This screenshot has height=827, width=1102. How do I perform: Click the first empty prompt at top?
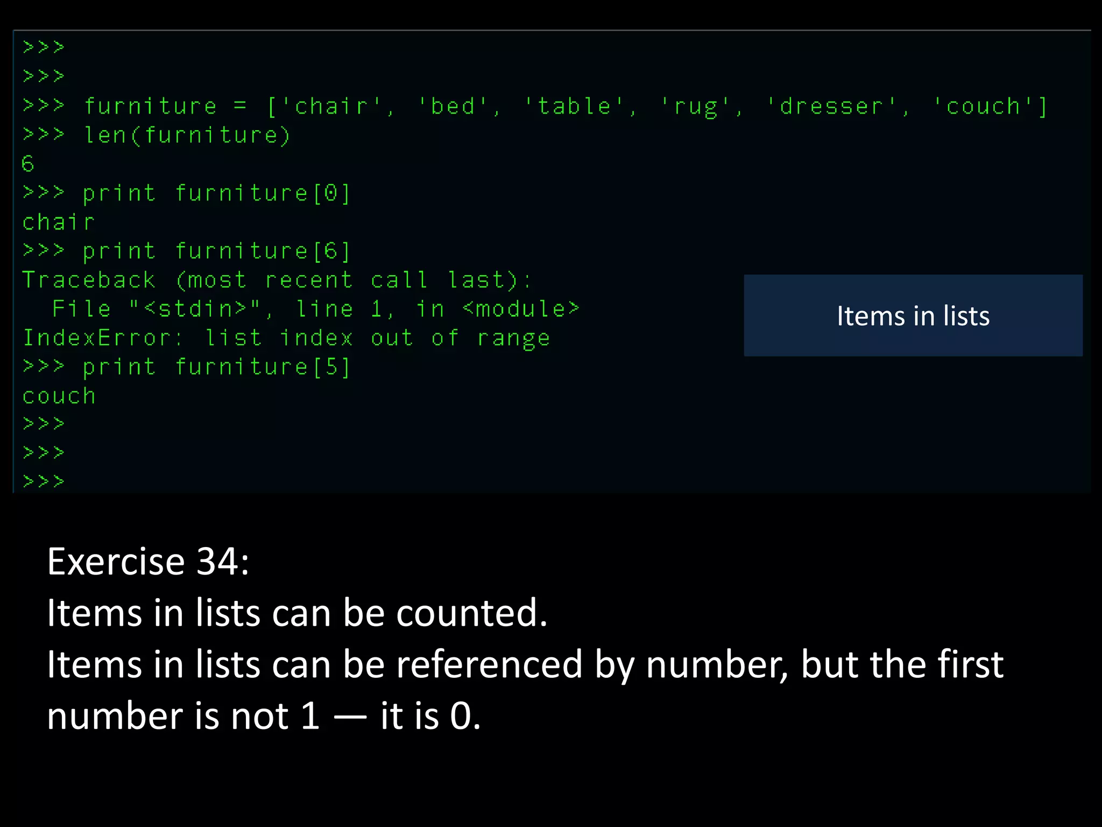(44, 47)
